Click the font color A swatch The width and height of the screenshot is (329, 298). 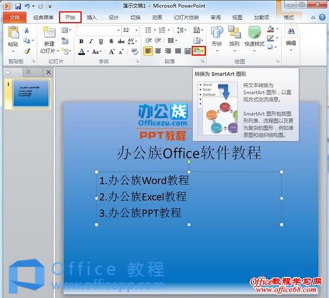pyautogui.click(x=82, y=52)
